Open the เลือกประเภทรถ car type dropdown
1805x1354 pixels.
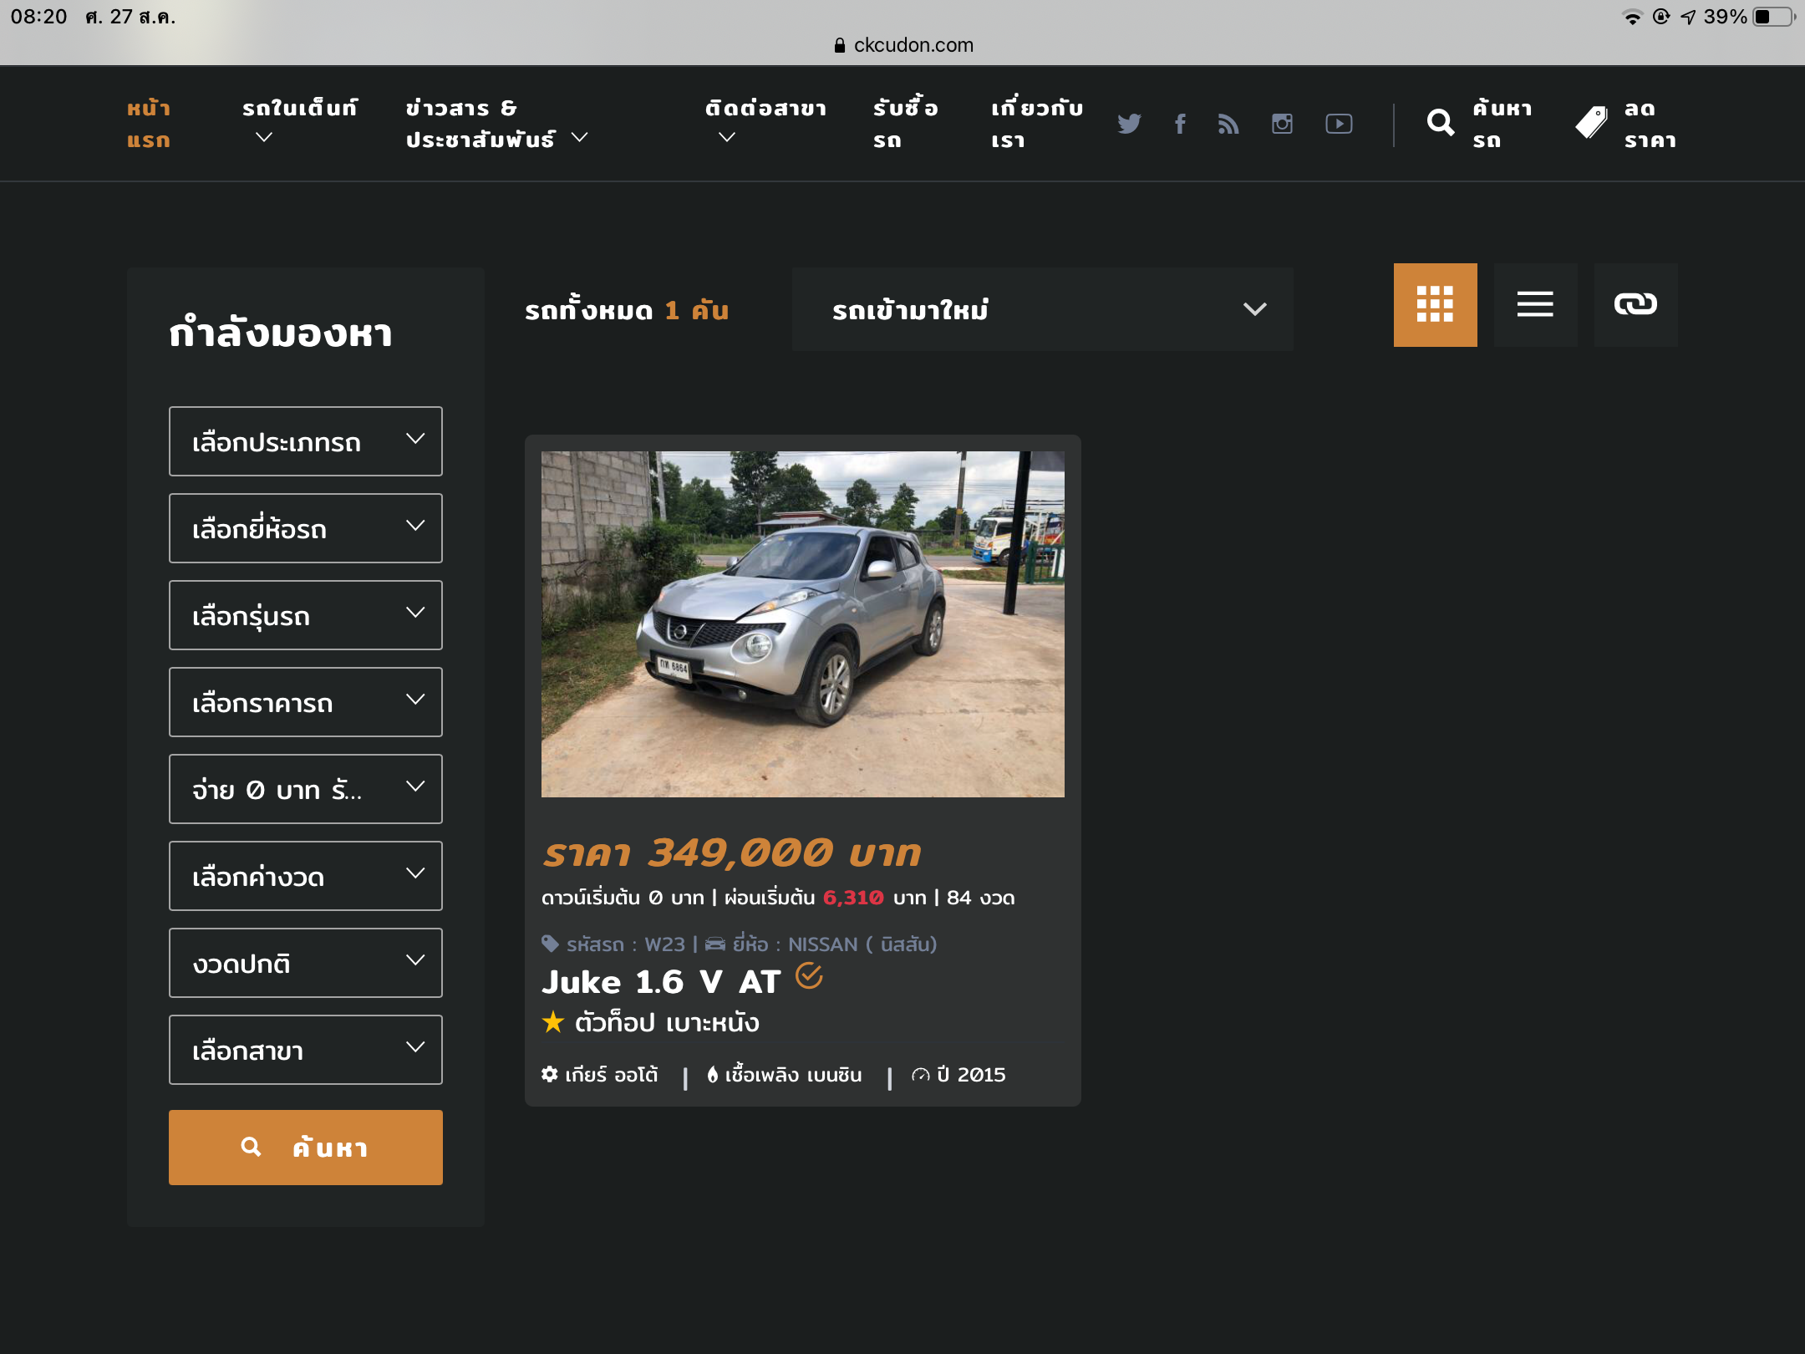(x=306, y=441)
